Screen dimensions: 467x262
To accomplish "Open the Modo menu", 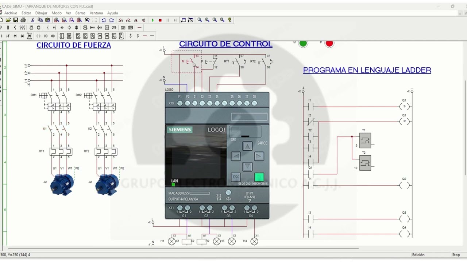I will [x=57, y=13].
